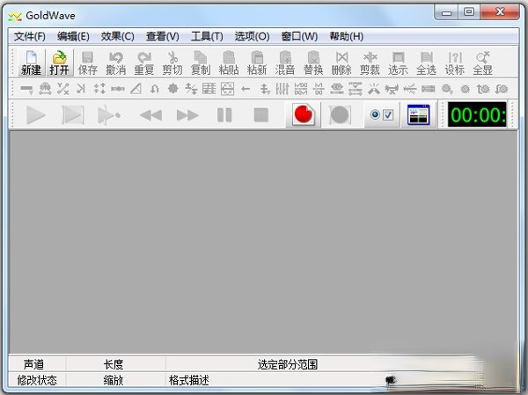Maximize the GoldWave window

(469, 12)
